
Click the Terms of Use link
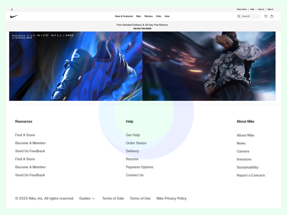[x=140, y=198]
